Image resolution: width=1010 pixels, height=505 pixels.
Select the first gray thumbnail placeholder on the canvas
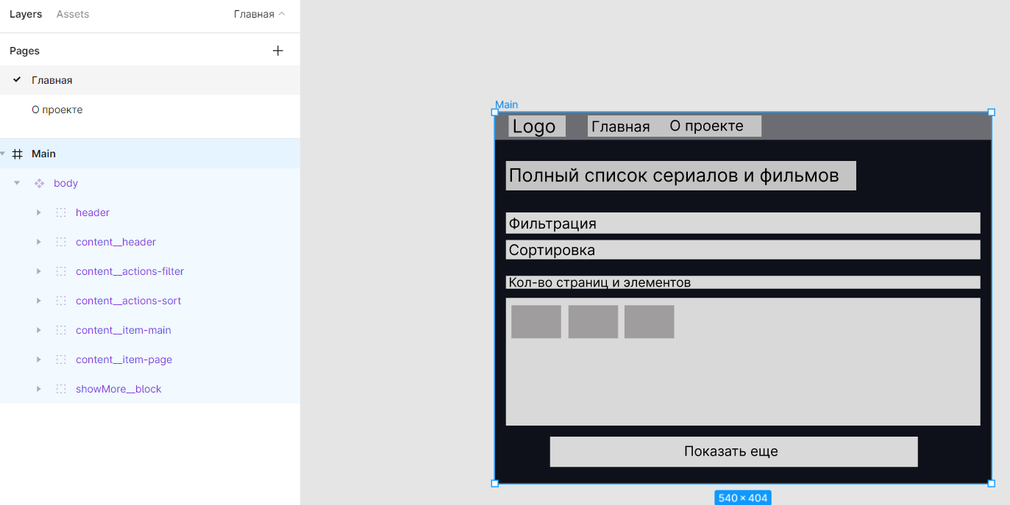(536, 321)
